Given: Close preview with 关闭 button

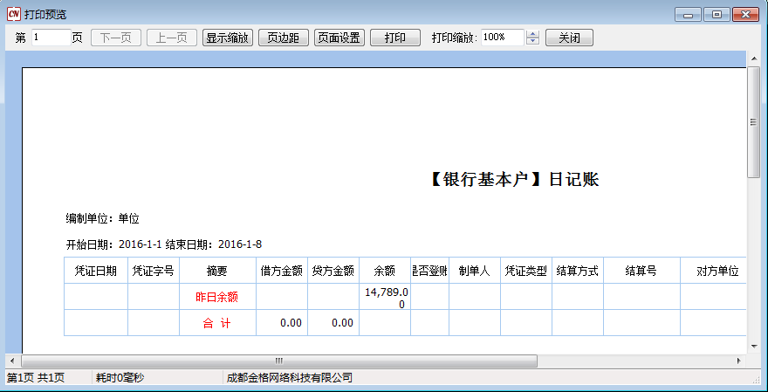Looking at the screenshot, I should [569, 38].
